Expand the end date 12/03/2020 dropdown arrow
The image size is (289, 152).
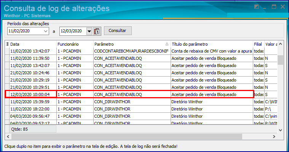tap(89, 31)
